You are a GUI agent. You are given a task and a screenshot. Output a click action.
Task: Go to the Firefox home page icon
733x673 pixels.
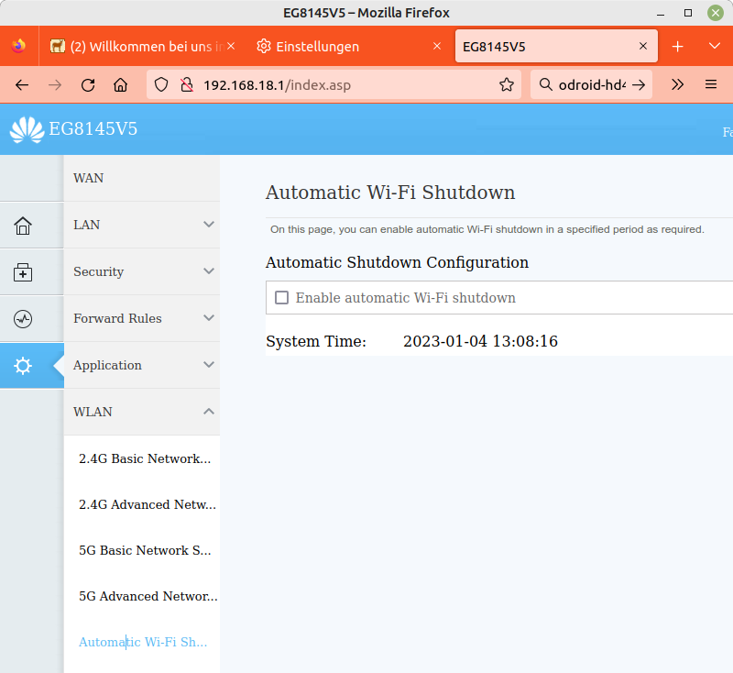120,84
